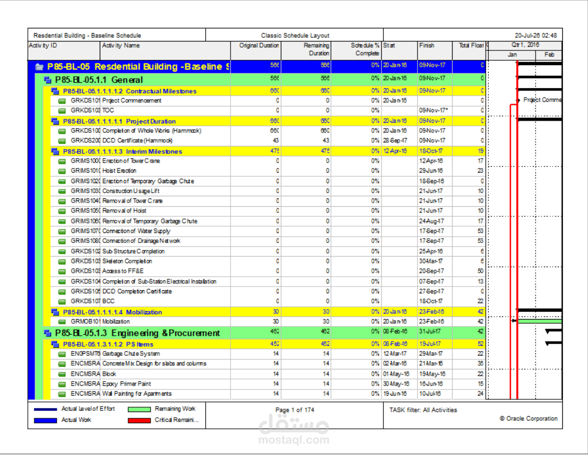Click the activity icon for Project Commencement
This screenshot has width=588, height=455.
click(x=62, y=101)
